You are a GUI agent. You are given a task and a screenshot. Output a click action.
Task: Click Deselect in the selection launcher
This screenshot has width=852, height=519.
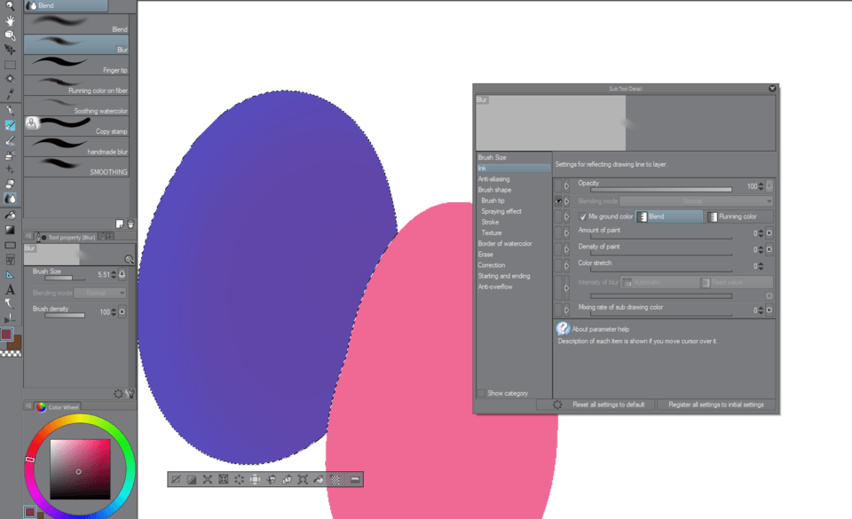coord(176,479)
